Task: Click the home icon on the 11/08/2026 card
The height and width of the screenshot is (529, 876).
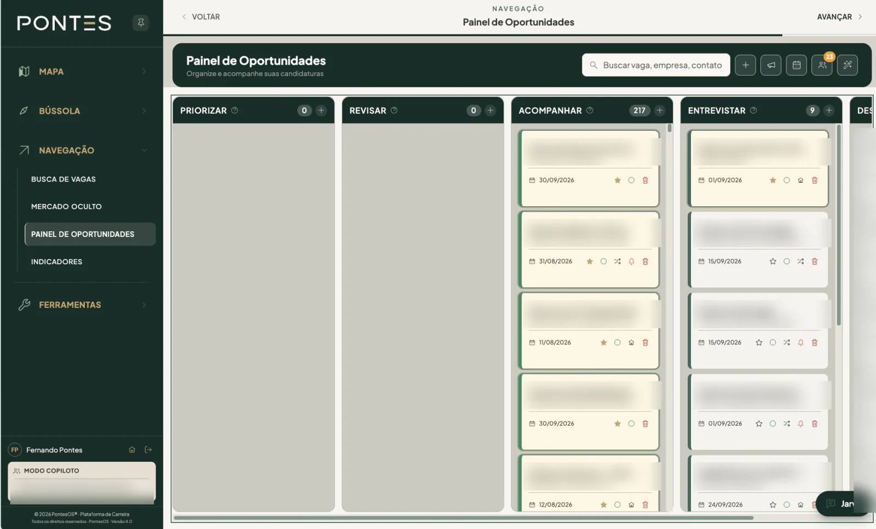Action: click(631, 342)
